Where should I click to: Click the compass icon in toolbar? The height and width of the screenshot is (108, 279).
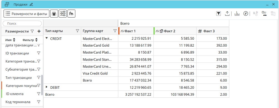pyautogui.click(x=246, y=13)
